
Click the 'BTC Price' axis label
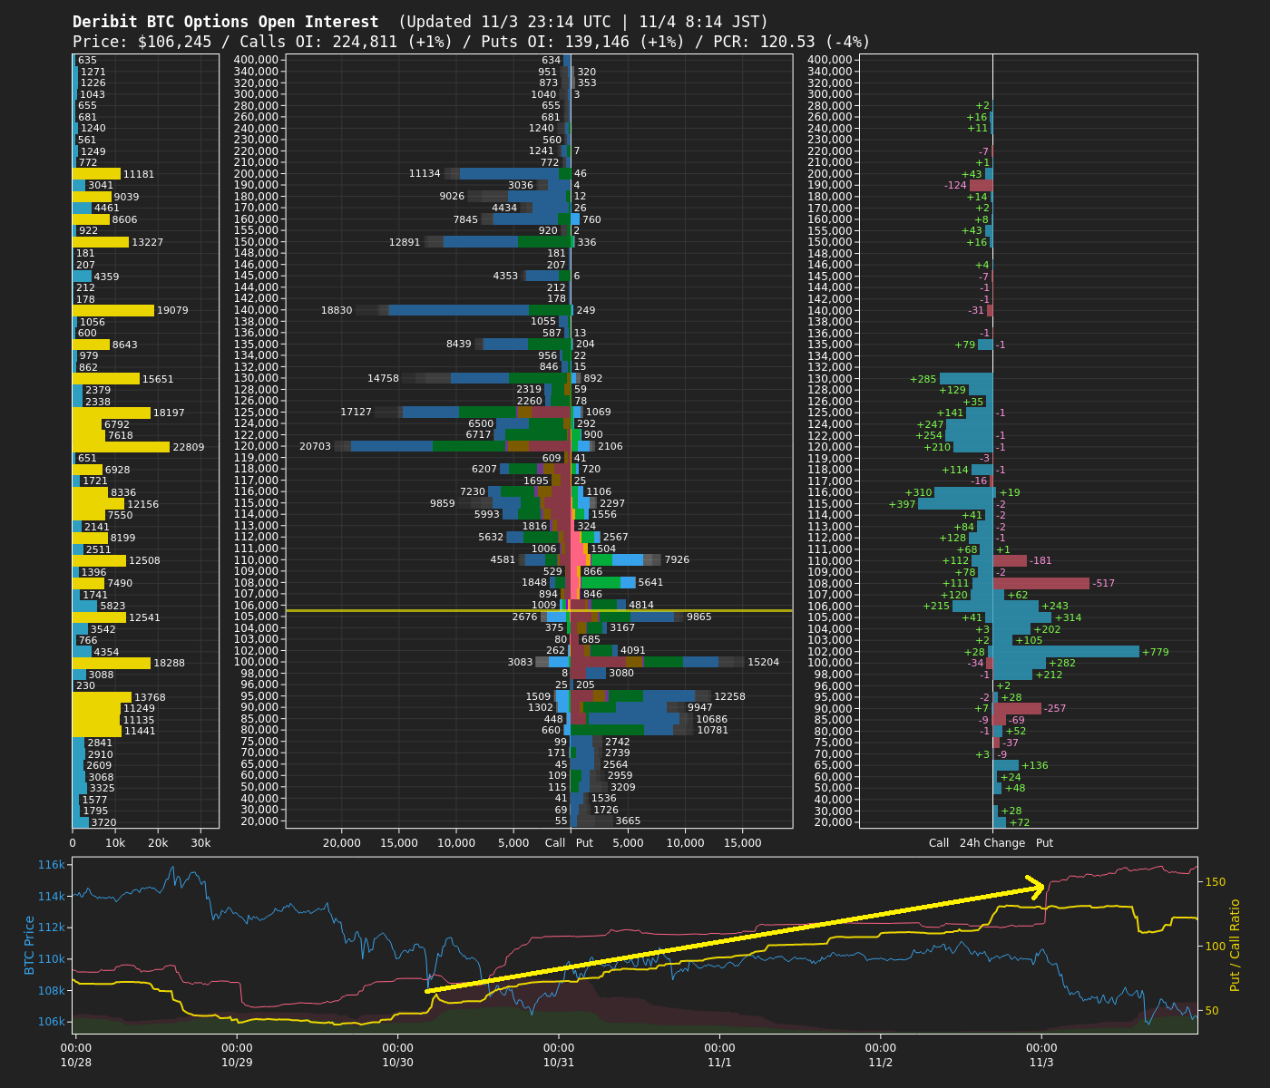(30, 945)
